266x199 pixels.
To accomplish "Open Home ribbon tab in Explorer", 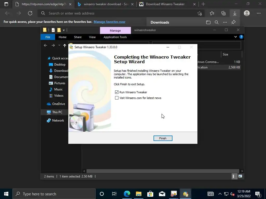I will point(62,37).
